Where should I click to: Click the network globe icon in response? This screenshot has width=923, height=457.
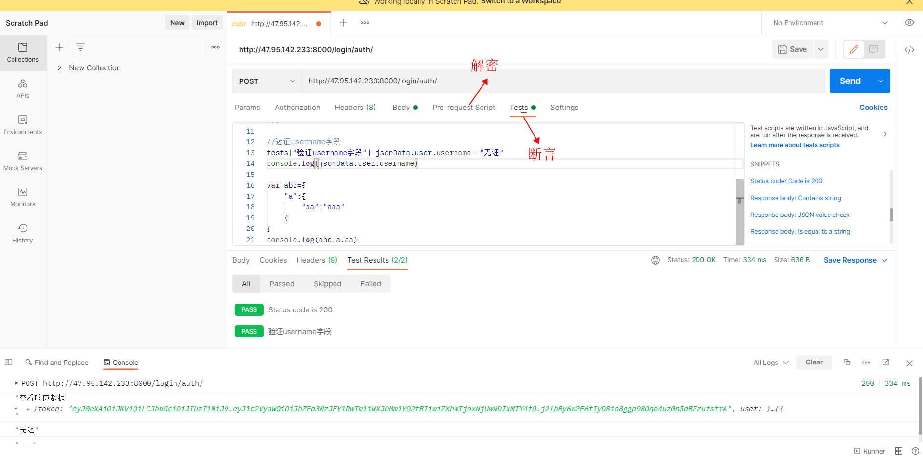pos(655,260)
